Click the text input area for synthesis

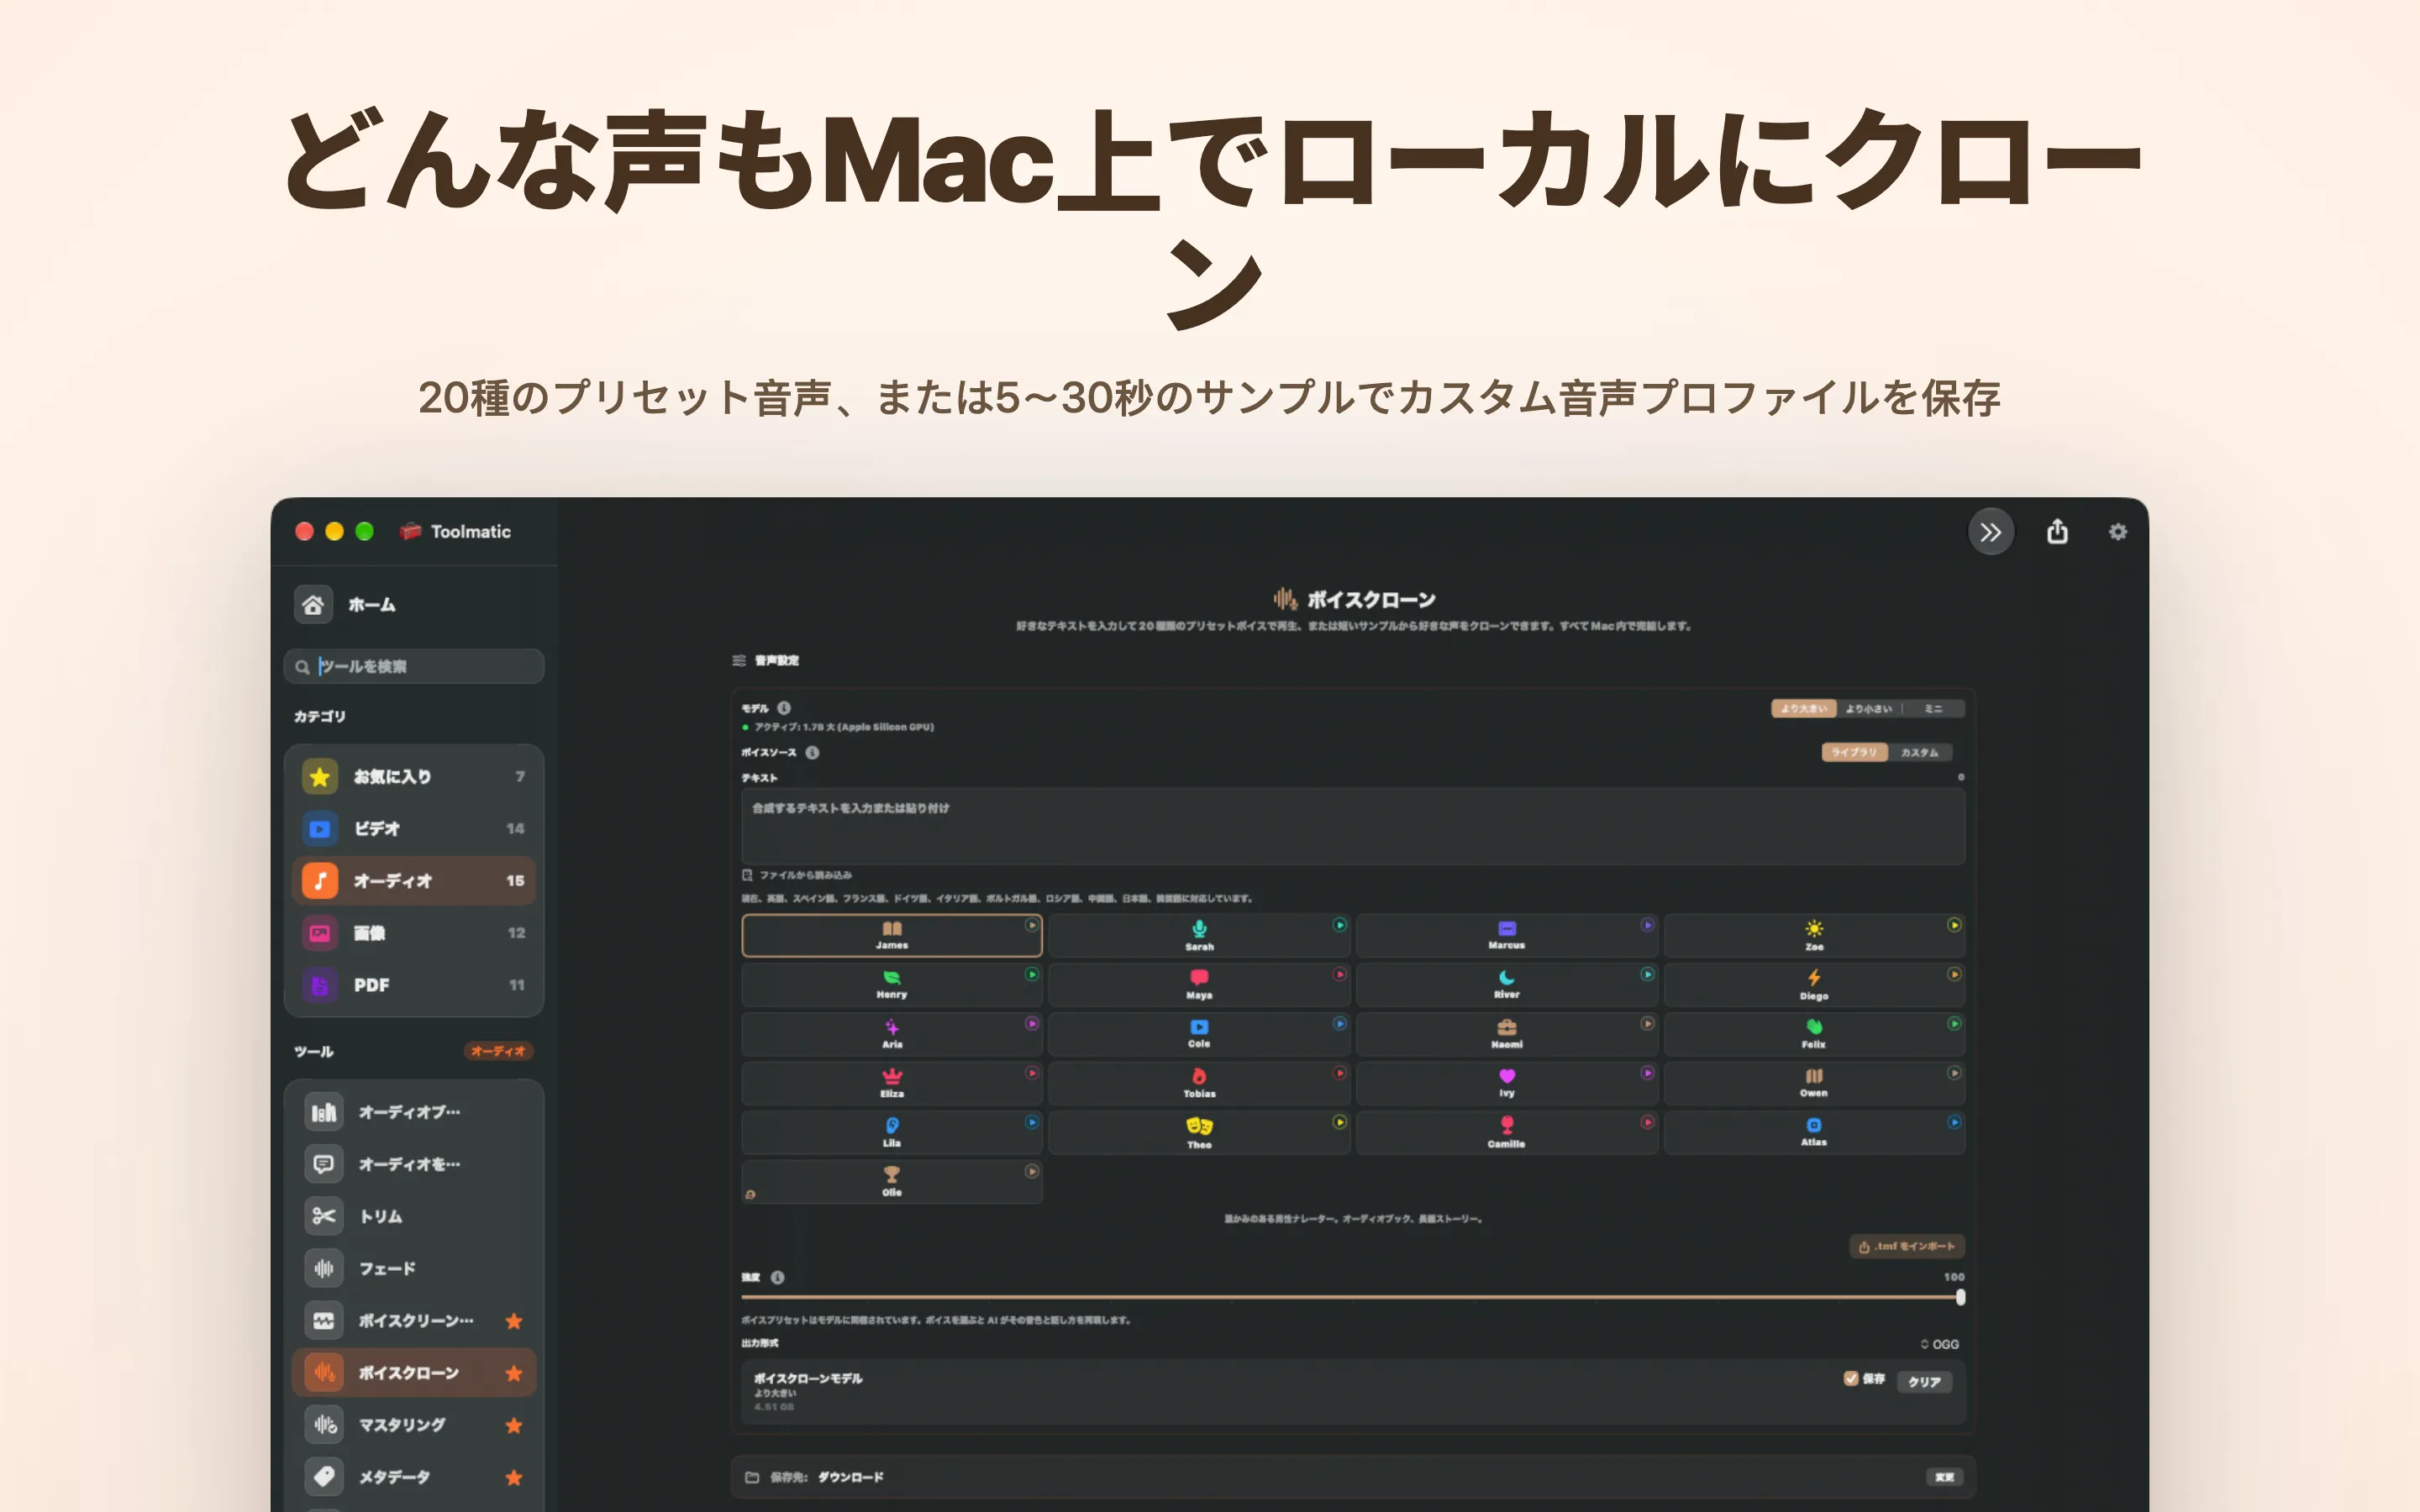[1353, 826]
